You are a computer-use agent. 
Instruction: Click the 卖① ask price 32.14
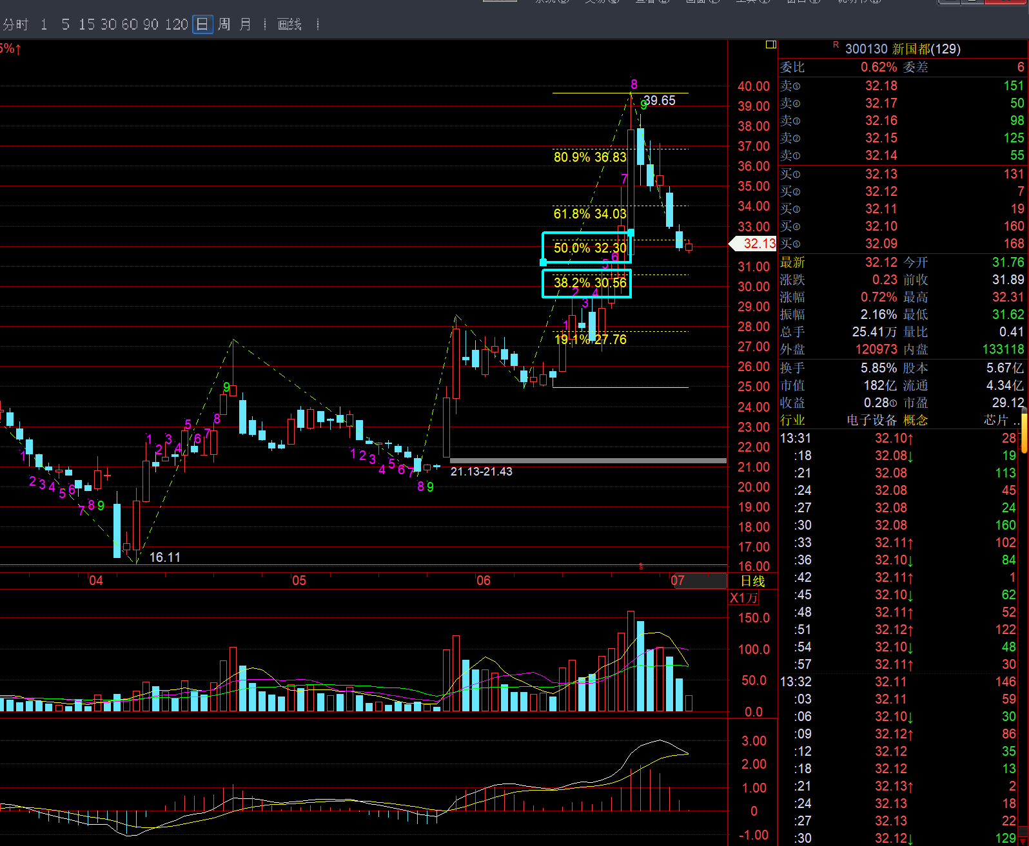pos(881,155)
